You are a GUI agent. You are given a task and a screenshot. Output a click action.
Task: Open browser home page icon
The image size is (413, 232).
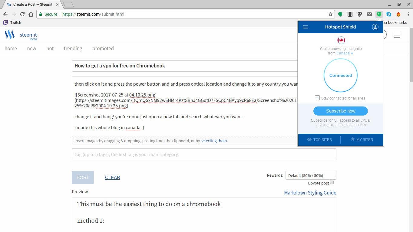click(31, 14)
